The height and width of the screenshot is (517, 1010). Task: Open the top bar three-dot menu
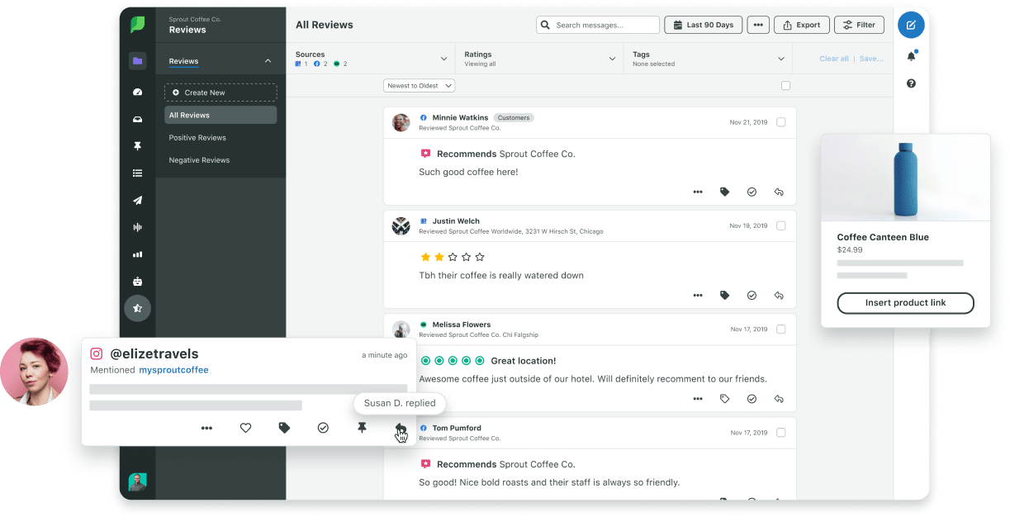tap(758, 25)
